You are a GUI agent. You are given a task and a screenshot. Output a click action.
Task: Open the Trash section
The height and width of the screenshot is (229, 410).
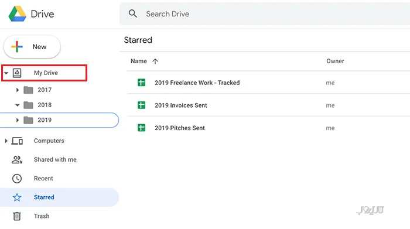point(42,216)
